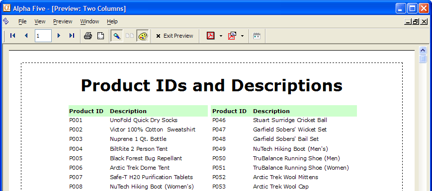Restore the inner preview document window
This screenshot has width=432, height=191.
coord(416,22)
